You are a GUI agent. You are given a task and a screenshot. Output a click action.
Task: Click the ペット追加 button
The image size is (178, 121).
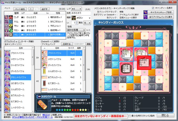pyautogui.click(x=20, y=9)
